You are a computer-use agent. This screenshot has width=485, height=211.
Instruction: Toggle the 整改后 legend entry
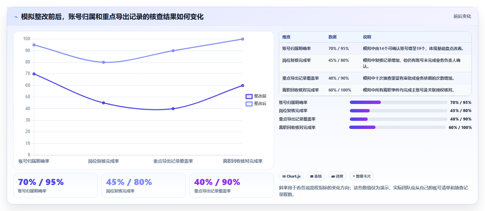pos(256,104)
